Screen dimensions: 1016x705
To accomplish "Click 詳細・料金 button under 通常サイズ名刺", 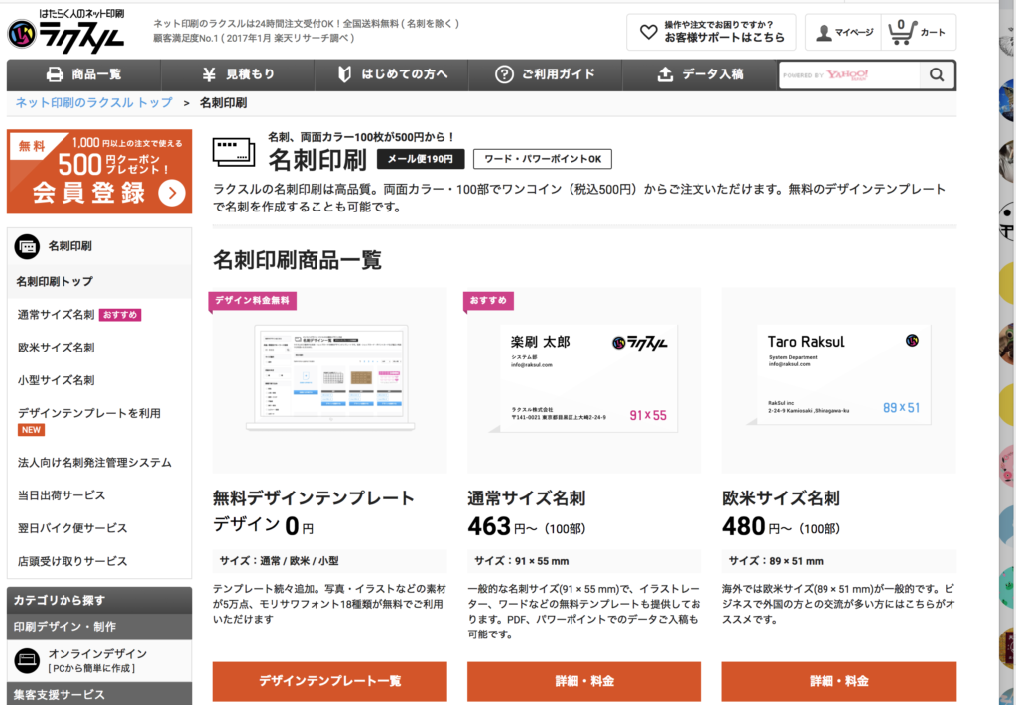I will 583,681.
